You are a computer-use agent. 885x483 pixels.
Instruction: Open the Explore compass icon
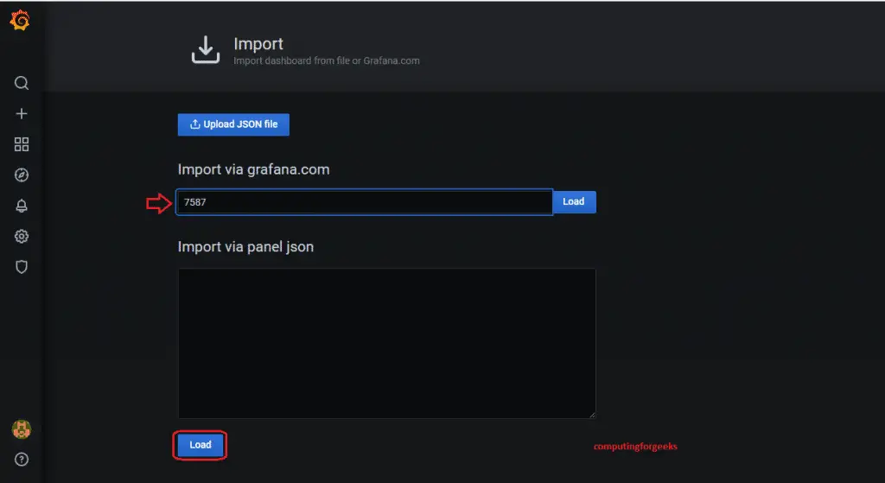[22, 175]
